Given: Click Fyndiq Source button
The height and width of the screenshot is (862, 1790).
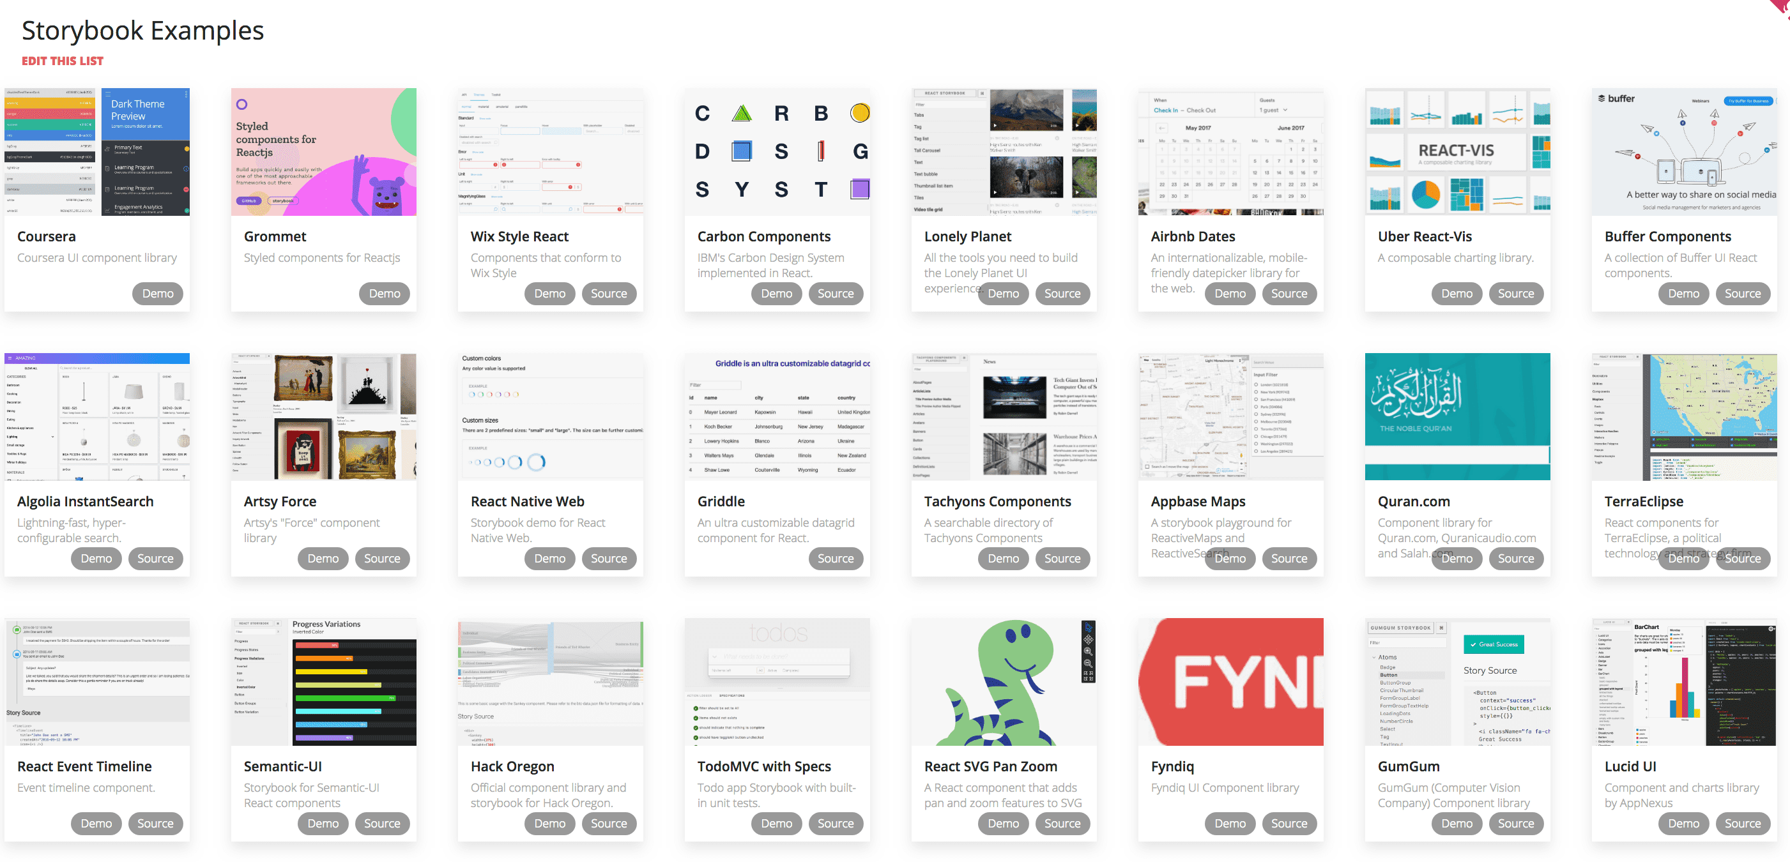Looking at the screenshot, I should (1289, 824).
